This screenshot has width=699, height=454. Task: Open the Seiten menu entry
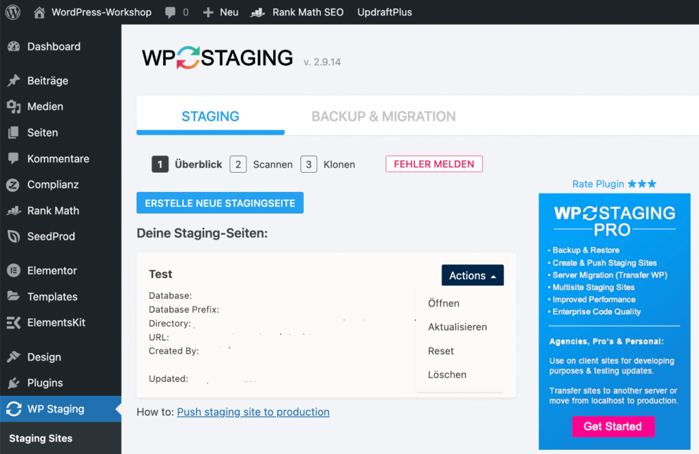point(42,132)
